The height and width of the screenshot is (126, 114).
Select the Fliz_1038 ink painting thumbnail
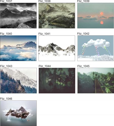[x=57, y=16]
